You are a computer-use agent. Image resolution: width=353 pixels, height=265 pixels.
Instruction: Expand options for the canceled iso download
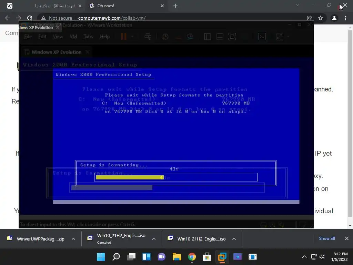pyautogui.click(x=154, y=239)
